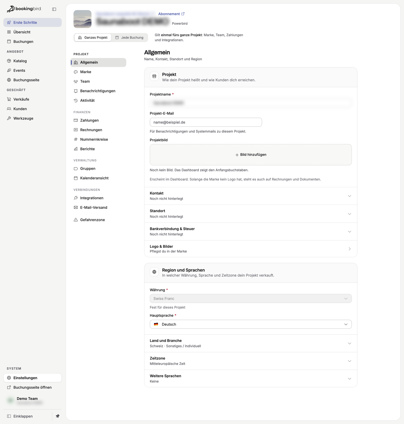
Task: Open Team in the settings menu
Action: point(98,81)
